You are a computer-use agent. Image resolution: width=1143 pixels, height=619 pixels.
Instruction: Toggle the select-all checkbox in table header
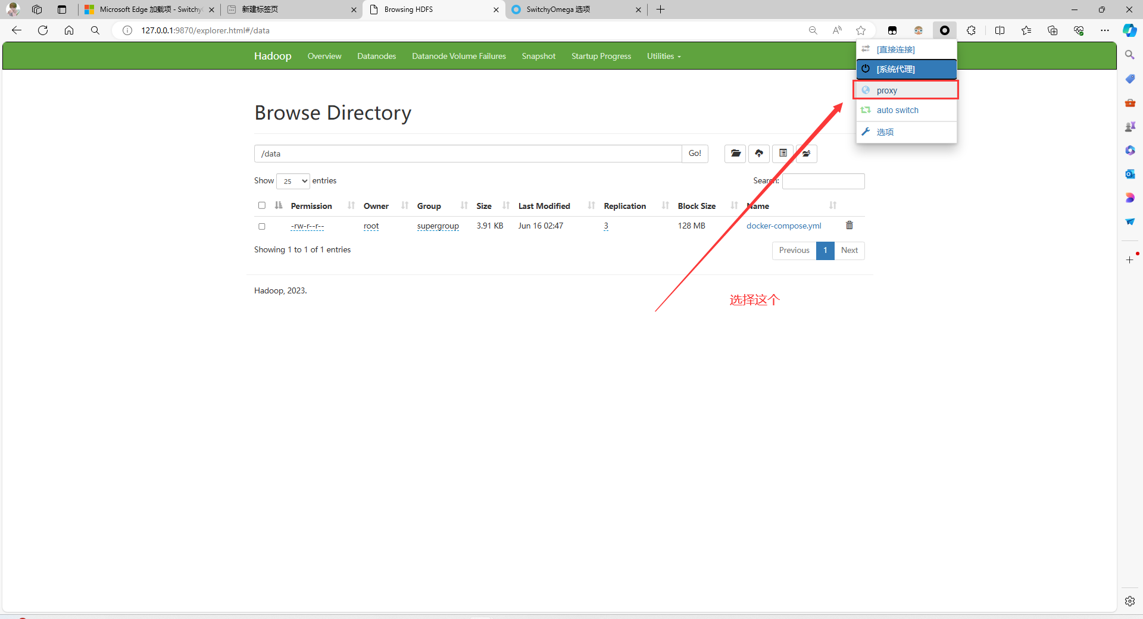262,205
